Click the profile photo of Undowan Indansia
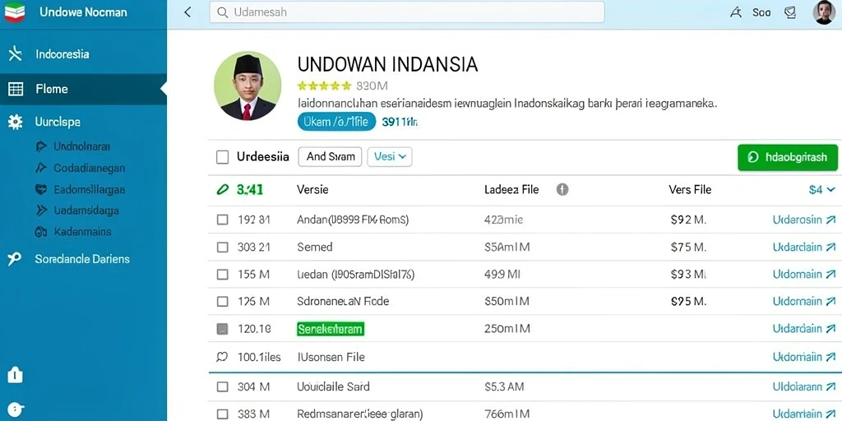This screenshot has height=421, width=842. point(248,86)
